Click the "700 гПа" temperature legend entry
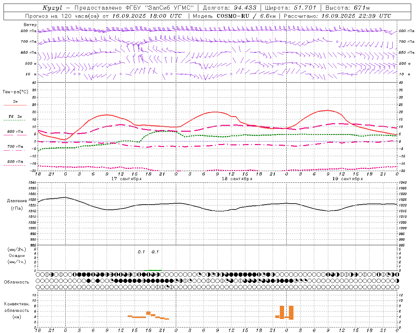The width and height of the screenshot is (416, 333). (x=15, y=147)
